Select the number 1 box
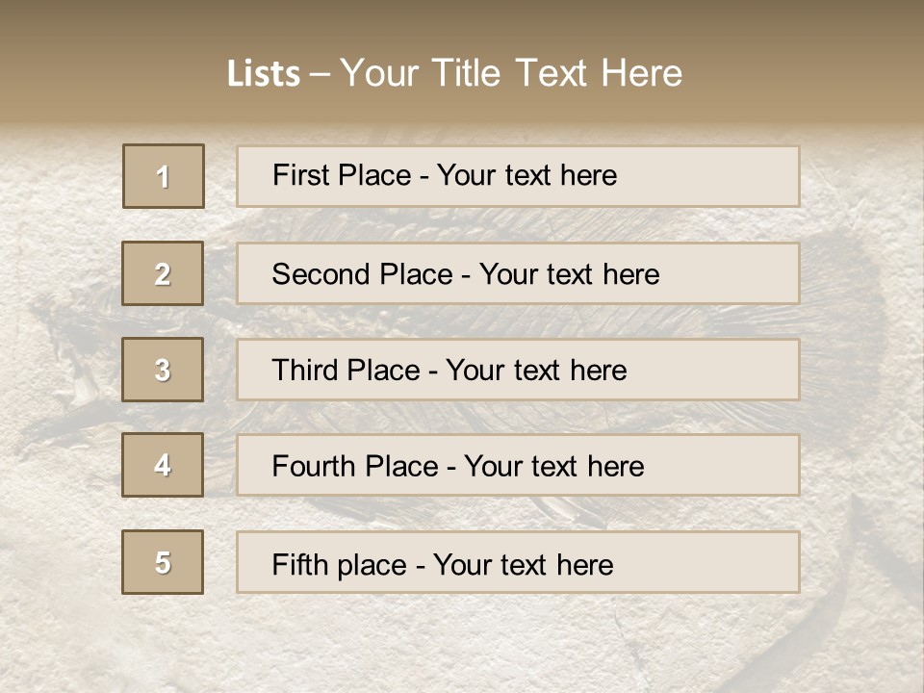 [164, 176]
